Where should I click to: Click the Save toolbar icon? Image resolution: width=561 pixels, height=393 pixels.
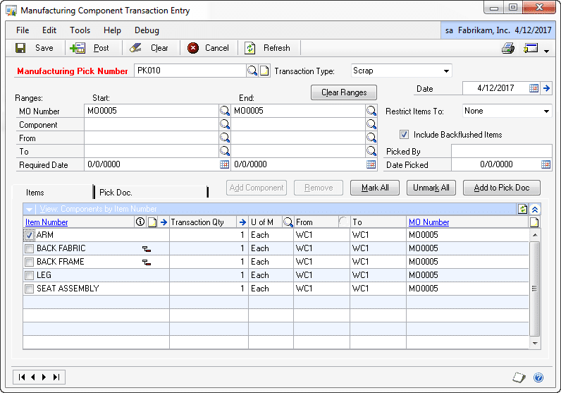click(x=21, y=48)
